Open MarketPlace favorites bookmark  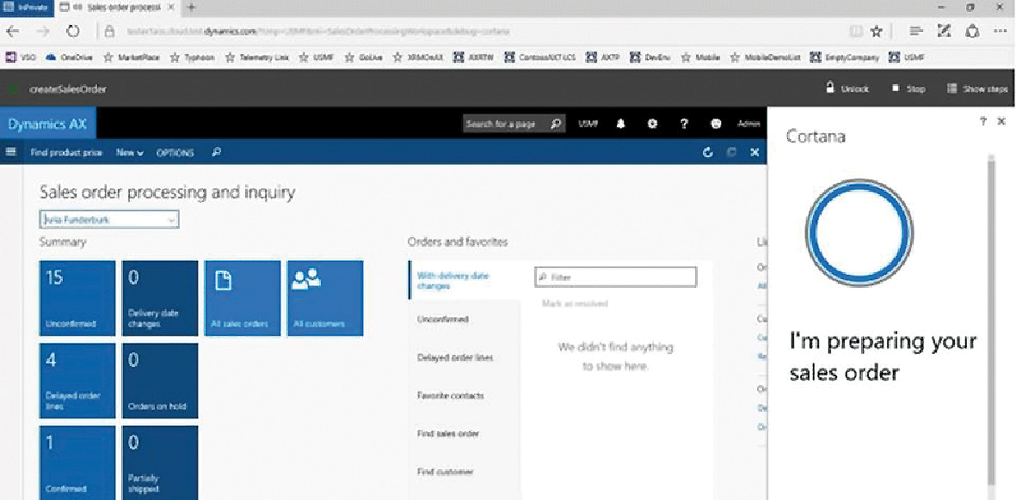pyautogui.click(x=132, y=58)
